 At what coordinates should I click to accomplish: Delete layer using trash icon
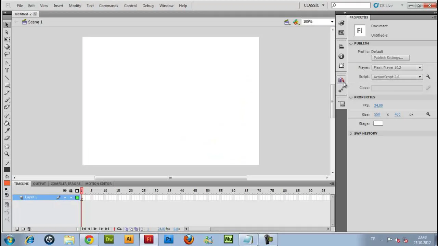click(x=29, y=229)
